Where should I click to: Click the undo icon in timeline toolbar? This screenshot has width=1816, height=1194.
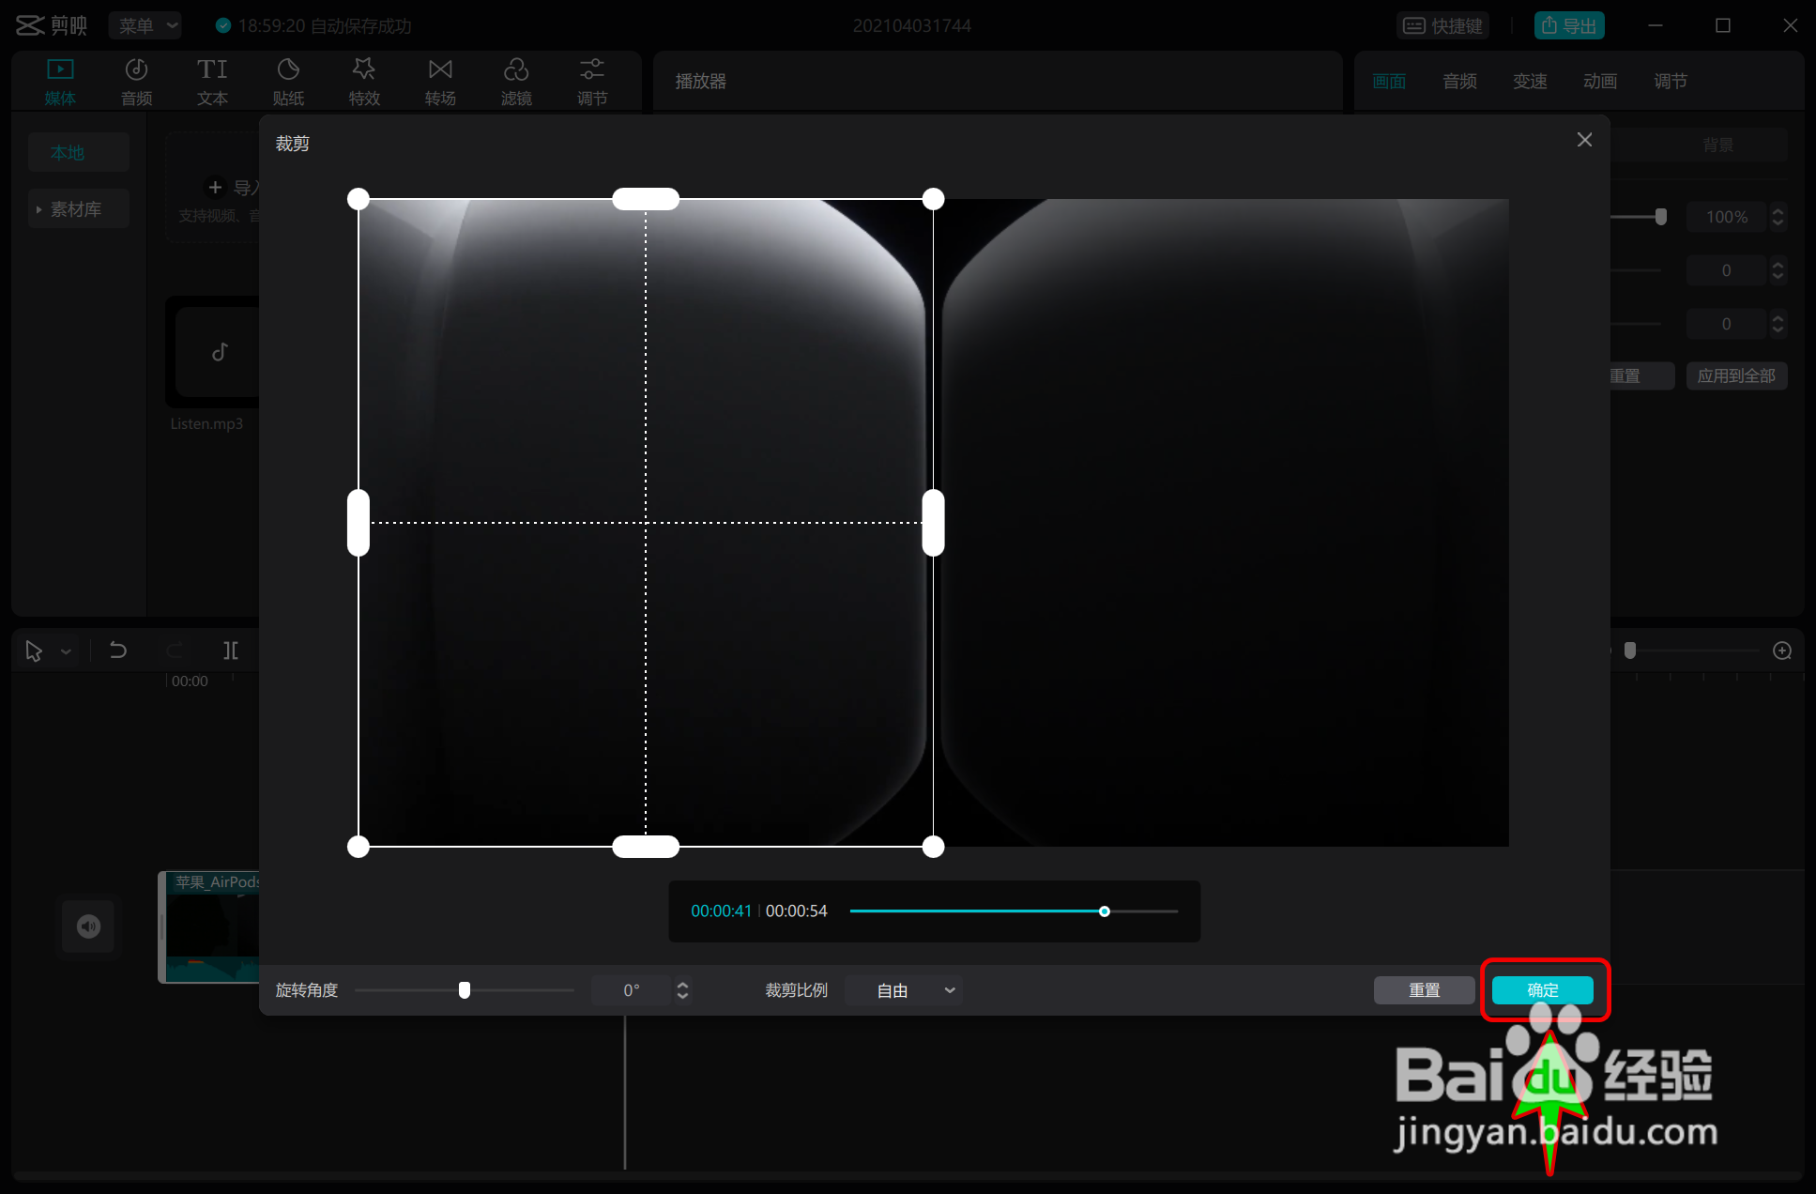[118, 650]
